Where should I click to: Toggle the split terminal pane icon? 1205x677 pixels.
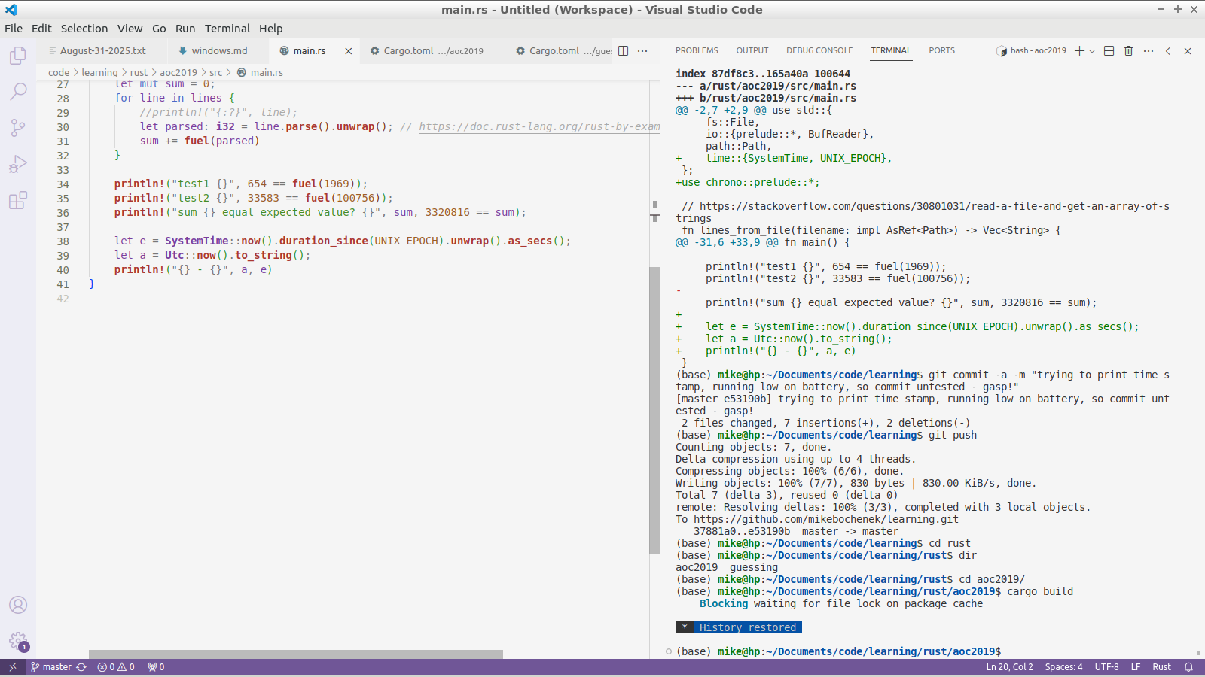pyautogui.click(x=1107, y=50)
